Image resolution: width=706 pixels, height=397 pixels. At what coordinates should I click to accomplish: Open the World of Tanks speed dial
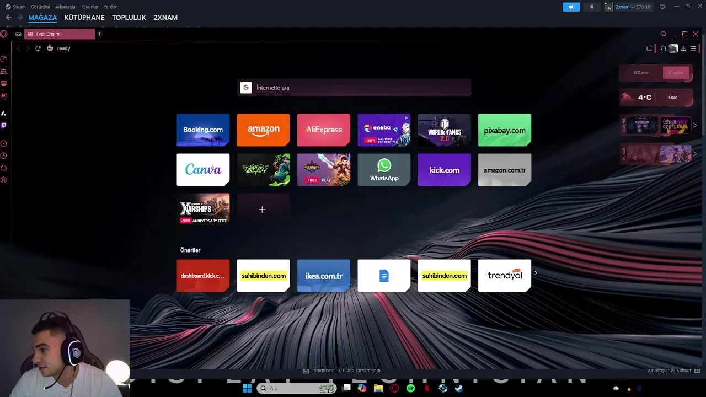445,130
